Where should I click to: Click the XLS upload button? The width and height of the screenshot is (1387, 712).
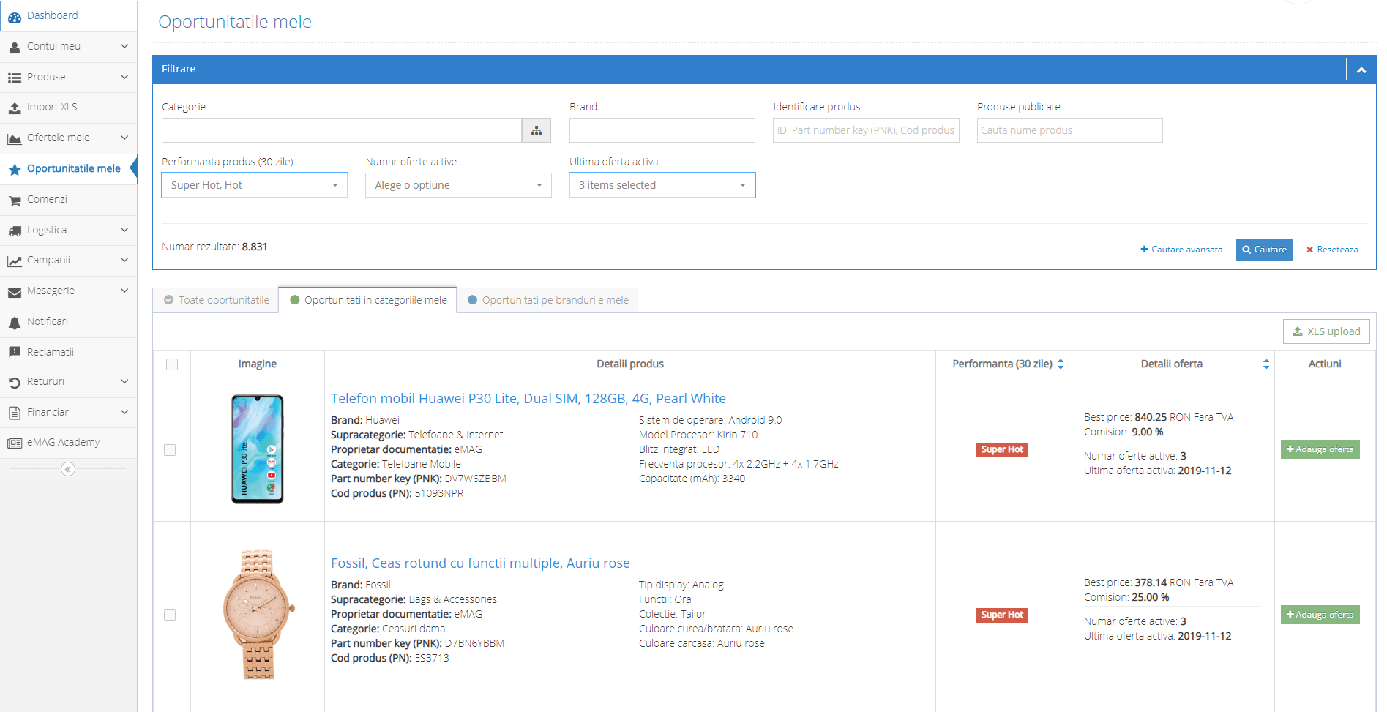pyautogui.click(x=1326, y=331)
